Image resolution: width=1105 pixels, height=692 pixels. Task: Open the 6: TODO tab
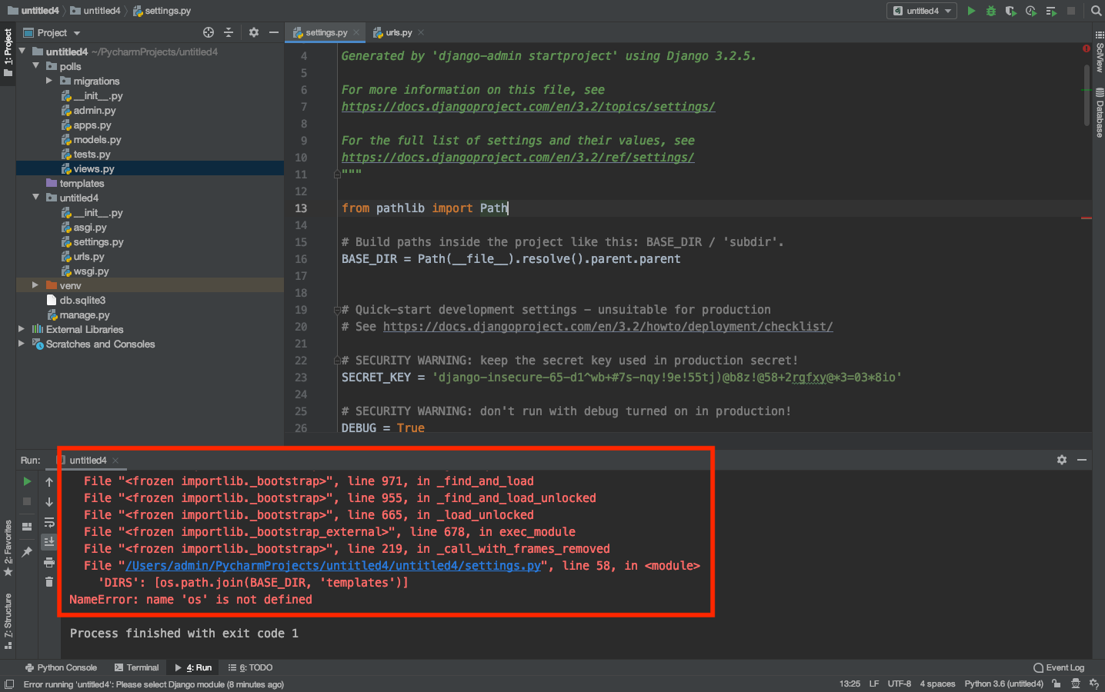click(251, 667)
